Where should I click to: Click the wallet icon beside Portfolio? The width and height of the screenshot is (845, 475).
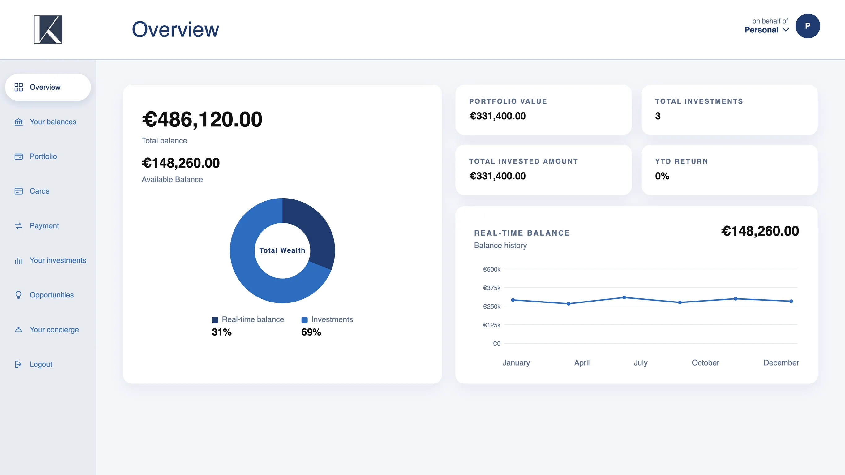(18, 156)
